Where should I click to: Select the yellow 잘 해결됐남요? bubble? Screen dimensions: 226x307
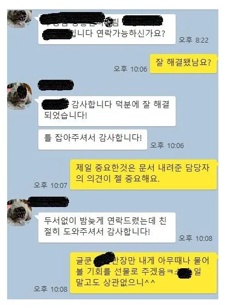183,64
